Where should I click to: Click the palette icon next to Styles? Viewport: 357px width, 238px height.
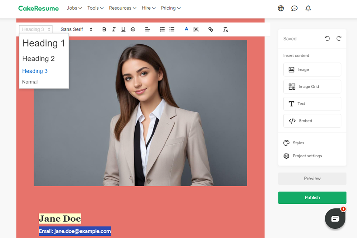click(x=286, y=143)
